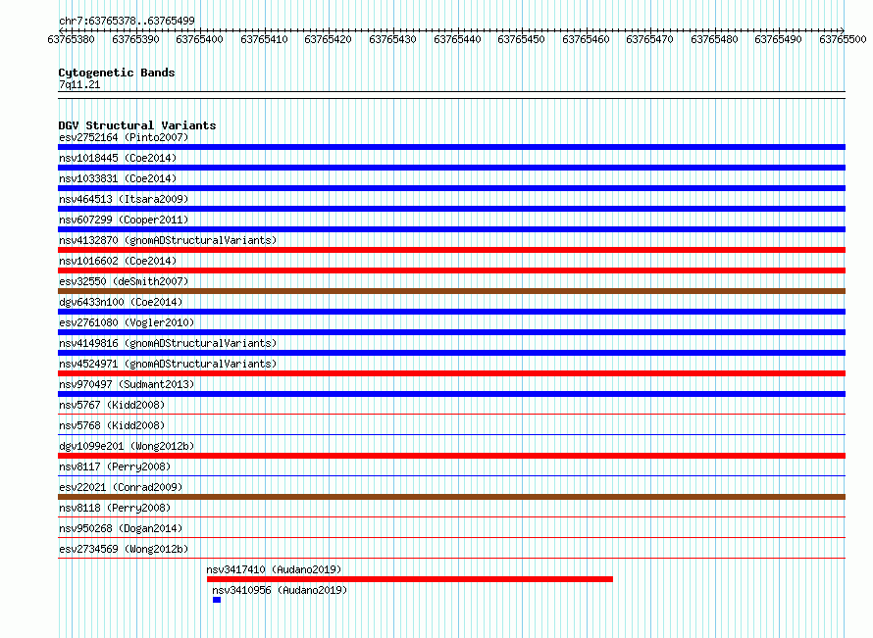Select dgv1099e201 (Wong2012b) label

point(127,446)
